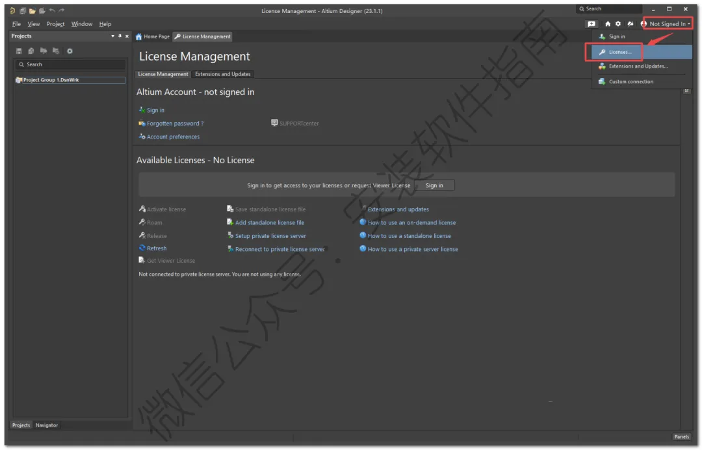This screenshot has width=702, height=450.
Task: Open a document with the yellow folder icon
Action: (32, 10)
